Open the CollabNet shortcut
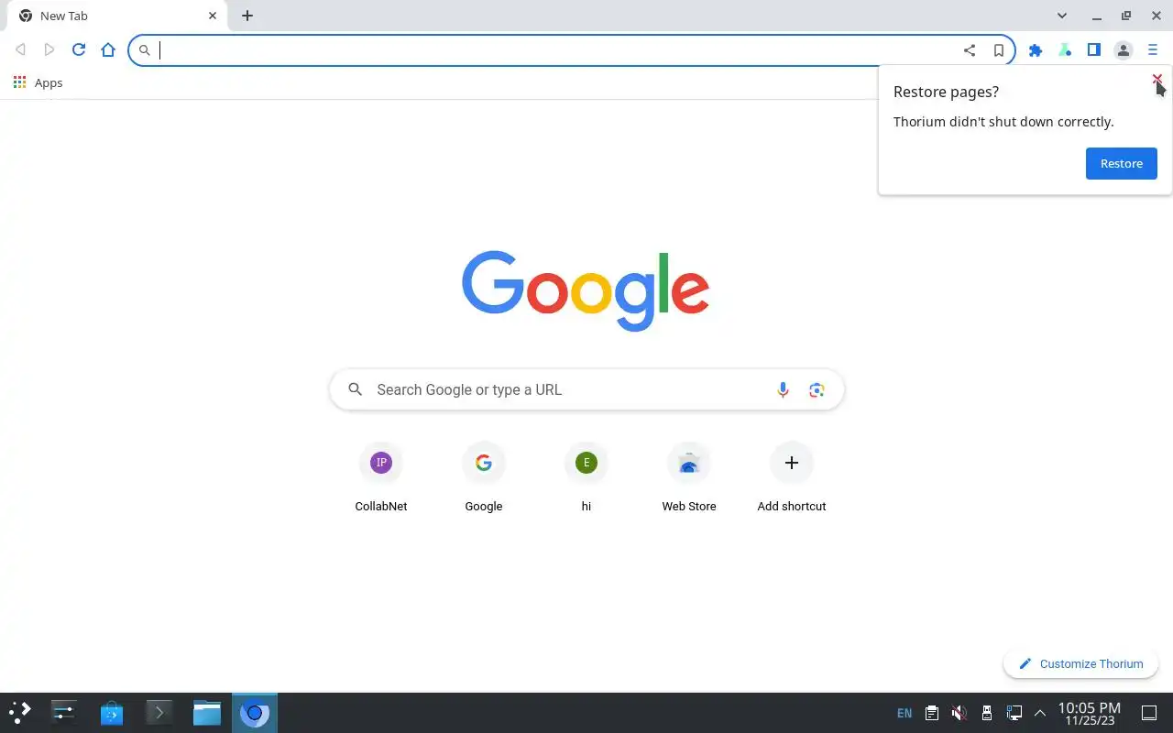The image size is (1173, 733). (x=381, y=478)
